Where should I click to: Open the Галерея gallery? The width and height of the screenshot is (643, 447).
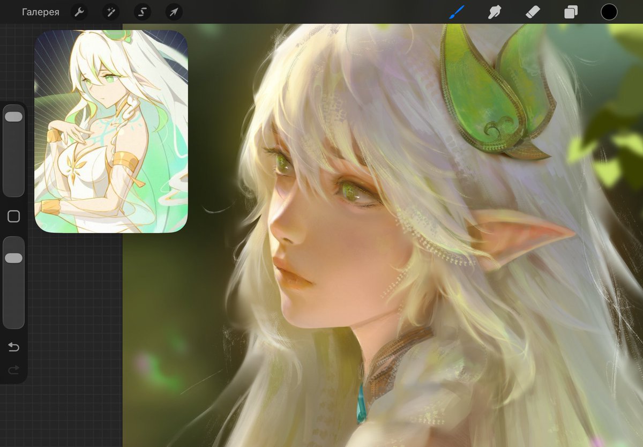coord(41,12)
